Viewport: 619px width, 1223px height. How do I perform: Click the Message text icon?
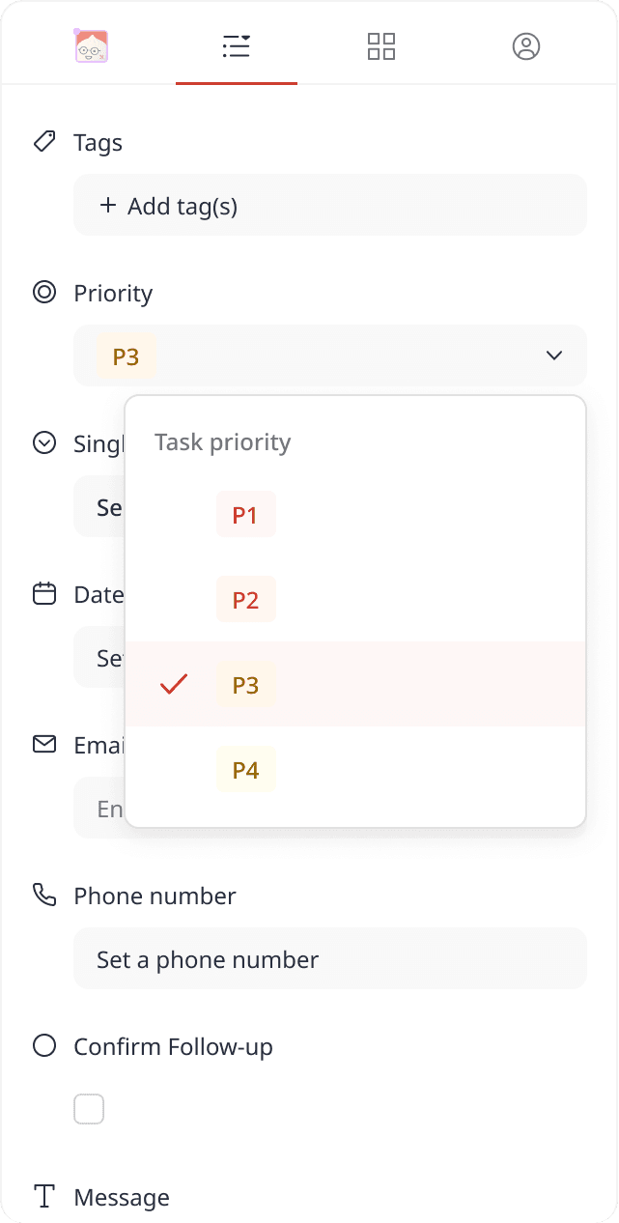44,1196
